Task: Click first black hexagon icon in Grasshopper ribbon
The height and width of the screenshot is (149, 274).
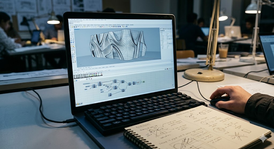Action: [74, 76]
